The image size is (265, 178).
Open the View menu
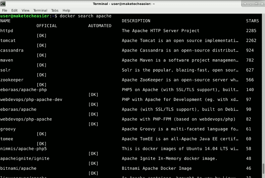pyautogui.click(x=26, y=11)
